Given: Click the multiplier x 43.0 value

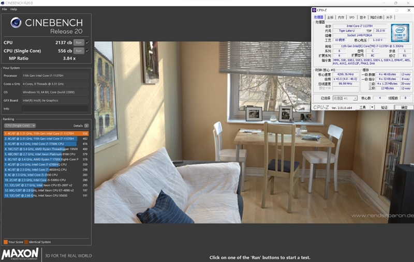Looking at the screenshot, I should pyautogui.click(x=345, y=79).
